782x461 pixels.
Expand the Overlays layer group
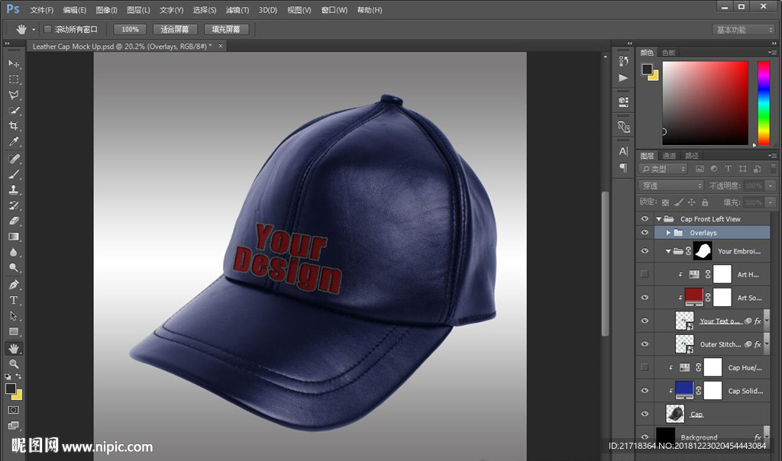[x=668, y=233]
